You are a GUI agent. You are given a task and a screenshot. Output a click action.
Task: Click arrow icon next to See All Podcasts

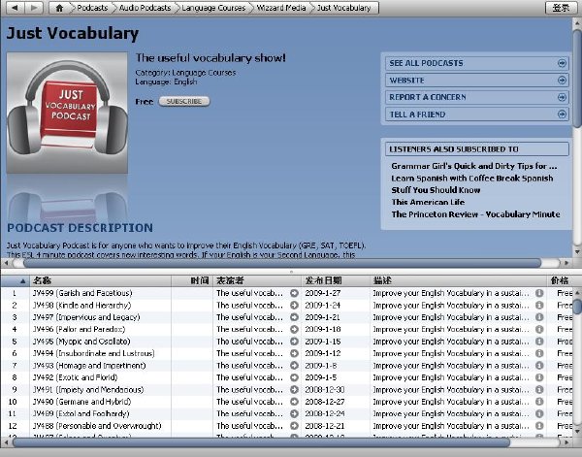click(562, 63)
